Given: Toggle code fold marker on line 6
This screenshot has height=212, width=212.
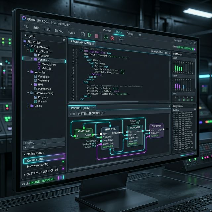Looking at the screenshot, I should tap(76, 62).
